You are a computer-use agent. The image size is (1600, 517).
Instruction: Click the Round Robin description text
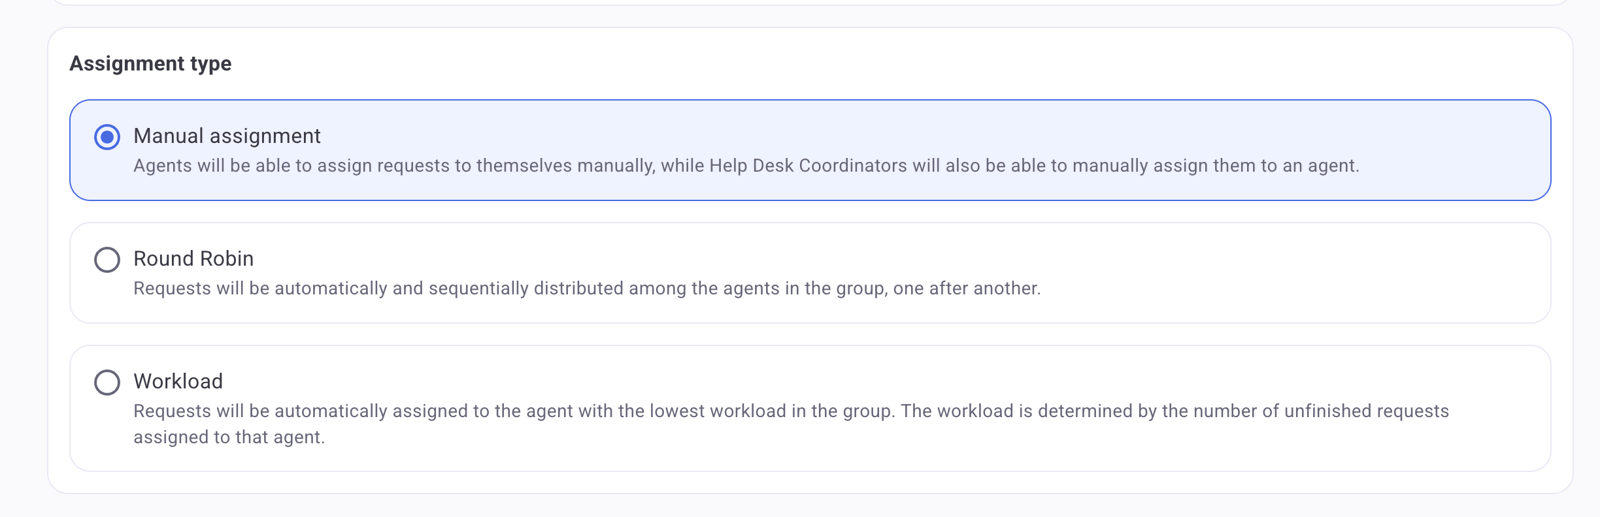[586, 289]
